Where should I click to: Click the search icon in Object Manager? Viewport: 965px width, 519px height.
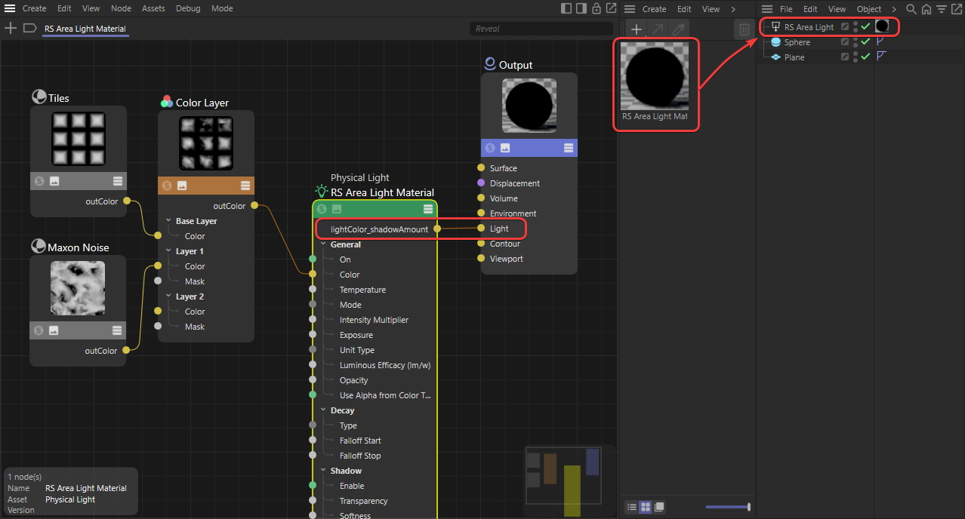[911, 9]
